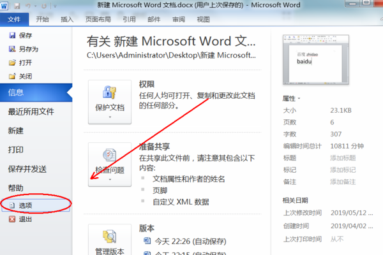Click the Redo icon in quick access toolbar
The width and height of the screenshot is (383, 255).
click(x=44, y=6)
